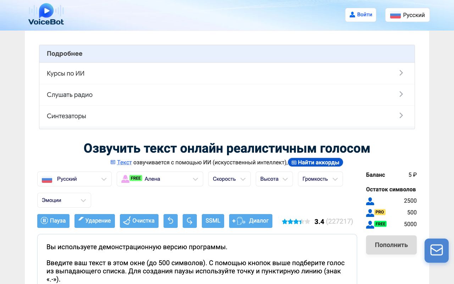Click the Остаток символов heading
The image size is (454, 284).
pos(391,190)
